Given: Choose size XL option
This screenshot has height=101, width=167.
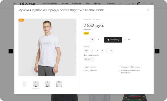Looking at the screenshot, I should click(x=112, y=51).
